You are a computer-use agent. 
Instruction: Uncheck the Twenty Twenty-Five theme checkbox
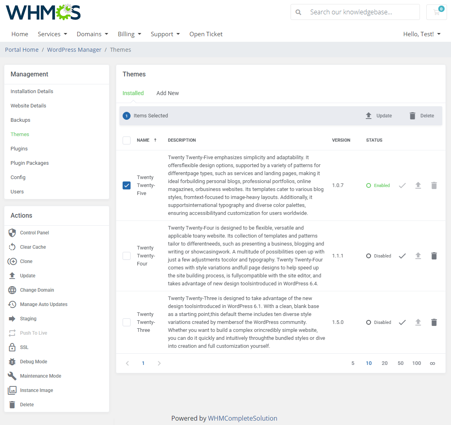(x=126, y=185)
